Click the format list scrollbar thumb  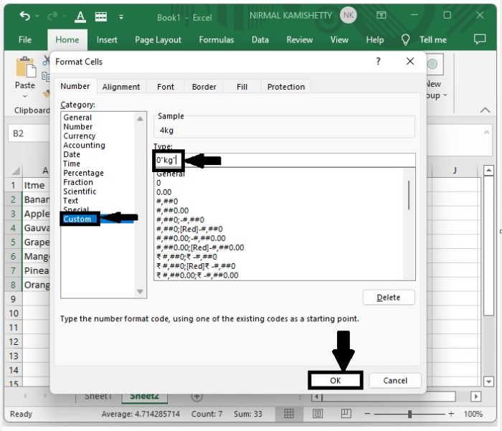409,195
